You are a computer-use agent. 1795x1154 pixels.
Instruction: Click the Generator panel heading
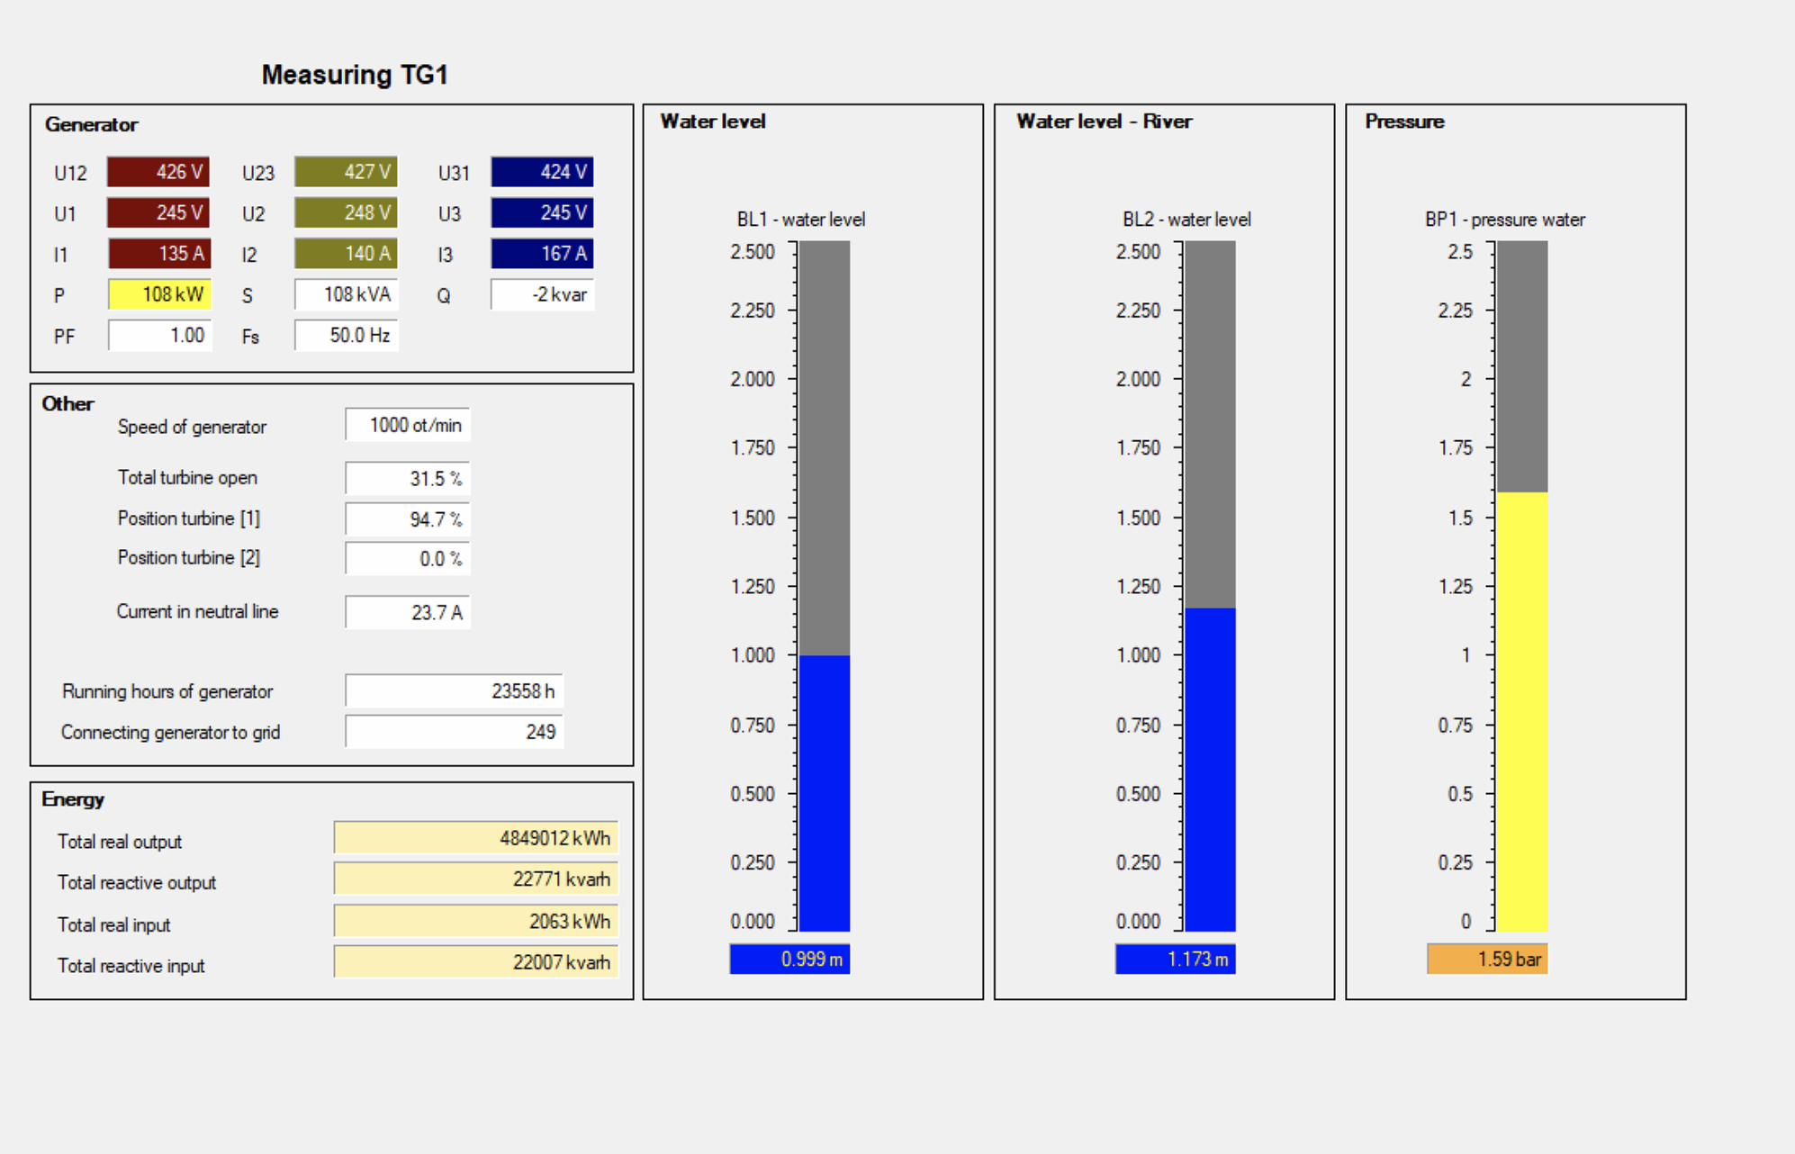point(91,124)
